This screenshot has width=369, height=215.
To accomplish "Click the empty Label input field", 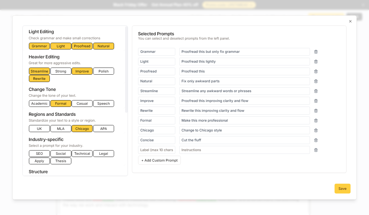I will 157,150.
